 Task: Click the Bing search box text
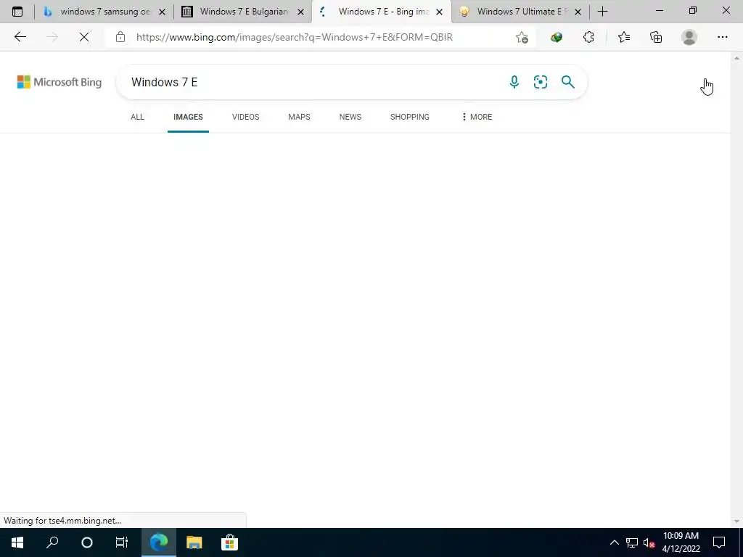[165, 82]
